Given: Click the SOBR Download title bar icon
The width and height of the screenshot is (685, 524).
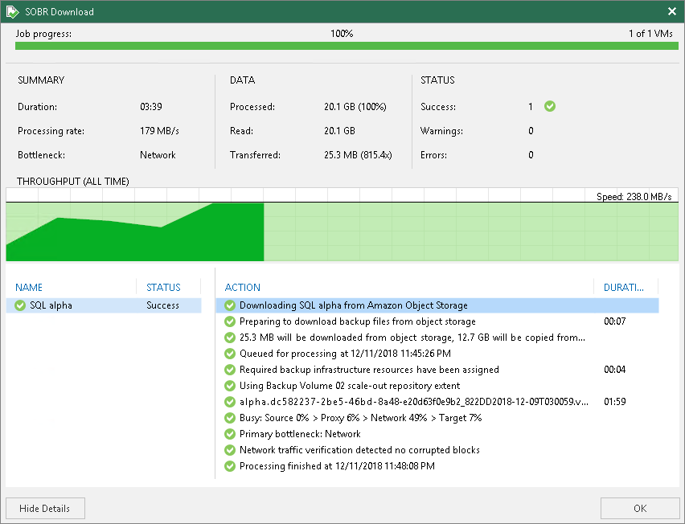Looking at the screenshot, I should pyautogui.click(x=12, y=12).
